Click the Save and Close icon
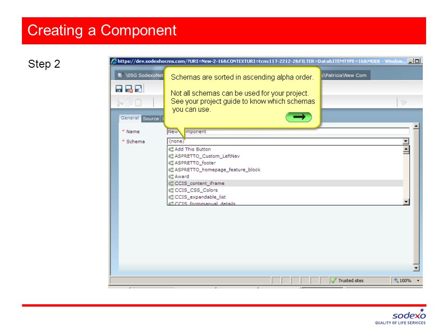This screenshot has height=336, width=448. click(129, 89)
